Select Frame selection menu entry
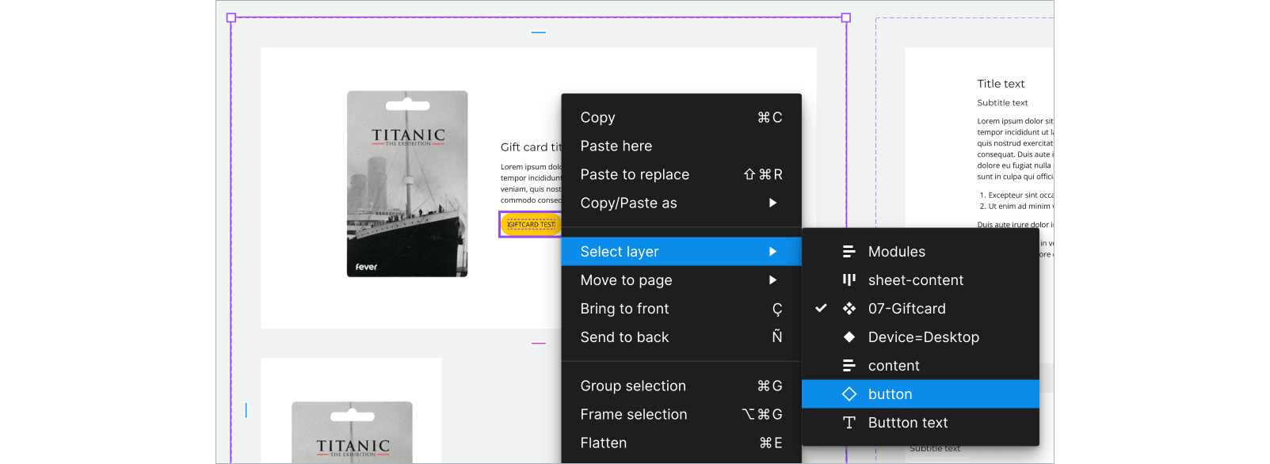Screen dimensions: 1270x464 pyautogui.click(x=681, y=414)
